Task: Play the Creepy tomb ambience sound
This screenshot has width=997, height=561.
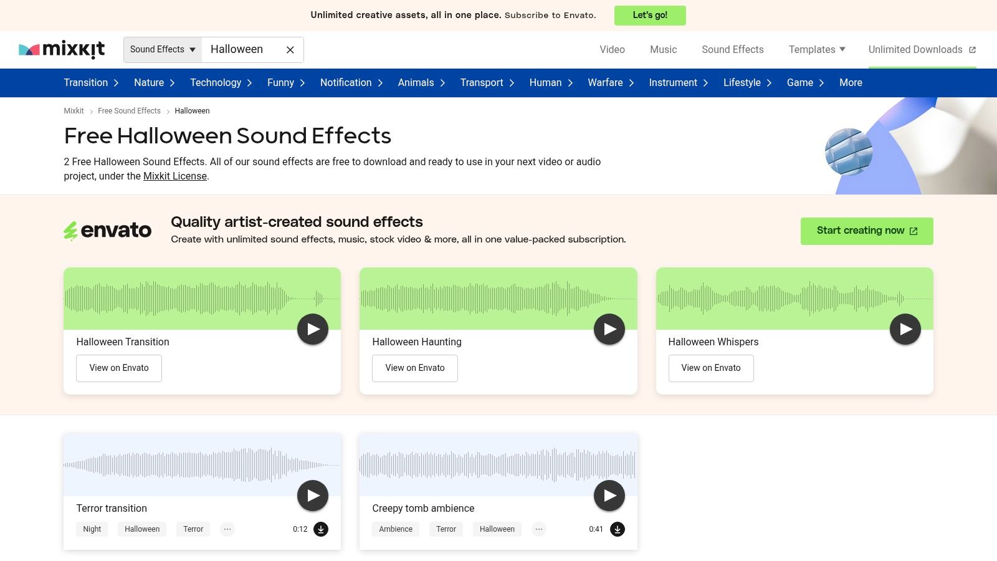Action: (x=609, y=496)
